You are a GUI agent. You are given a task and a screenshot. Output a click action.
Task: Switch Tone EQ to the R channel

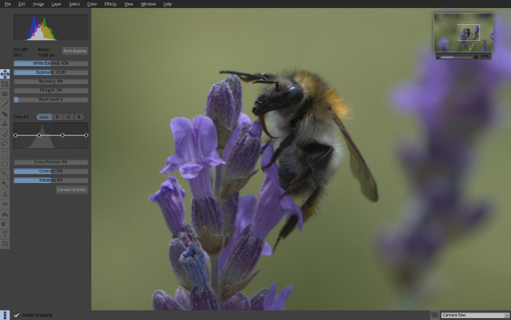coord(57,117)
